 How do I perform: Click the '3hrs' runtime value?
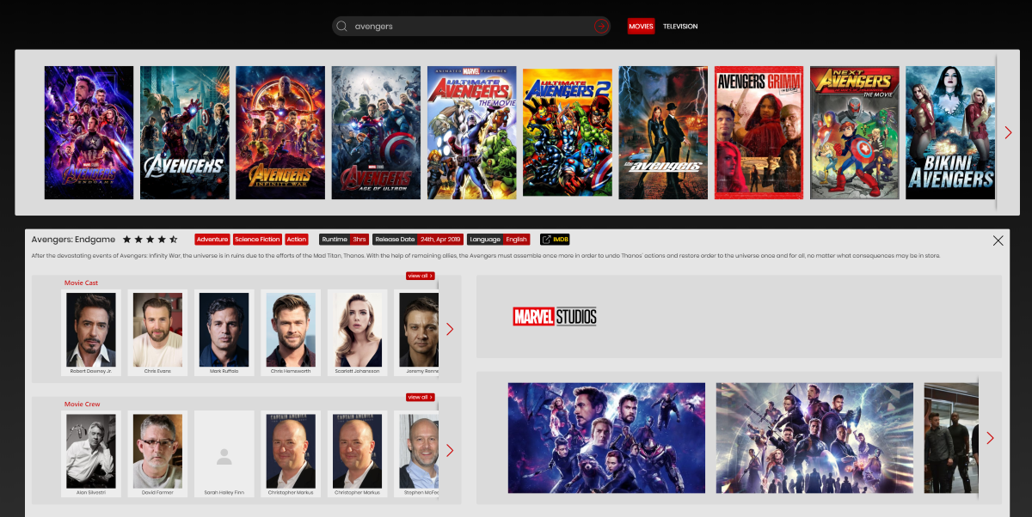(359, 240)
